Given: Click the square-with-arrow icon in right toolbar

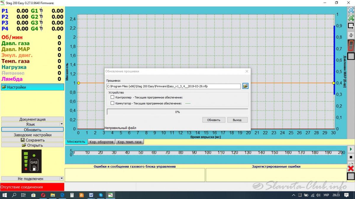Looking at the screenshot, I should (x=351, y=26).
